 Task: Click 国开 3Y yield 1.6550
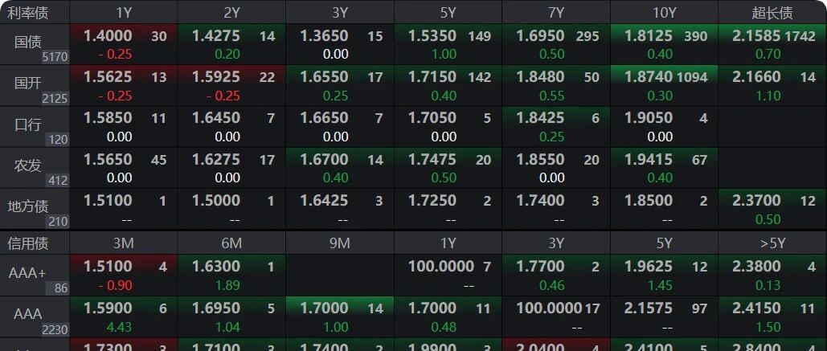click(325, 77)
